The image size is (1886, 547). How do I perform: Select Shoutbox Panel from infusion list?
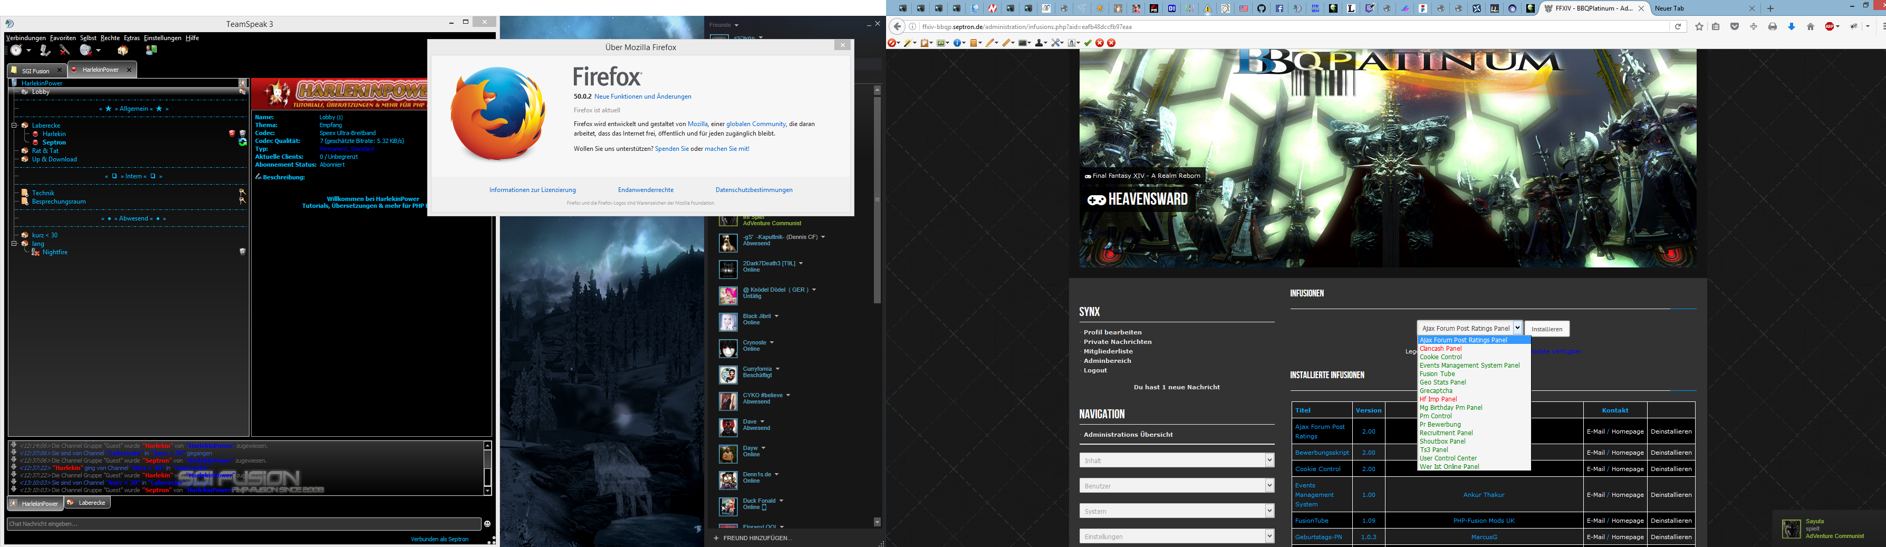(1442, 442)
